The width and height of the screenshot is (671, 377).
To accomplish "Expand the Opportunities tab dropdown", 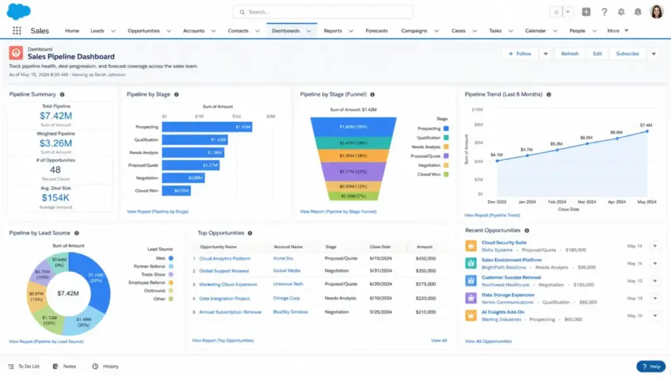I will pos(168,31).
